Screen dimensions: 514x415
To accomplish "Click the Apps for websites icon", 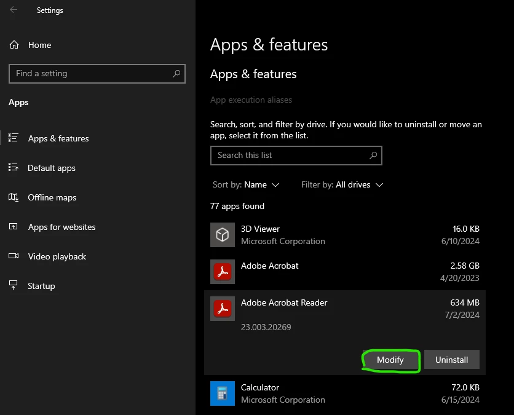I will (13, 226).
